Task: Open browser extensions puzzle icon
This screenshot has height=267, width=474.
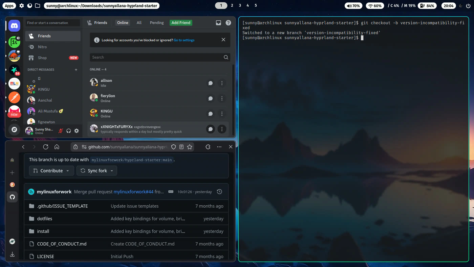Action: (x=208, y=147)
